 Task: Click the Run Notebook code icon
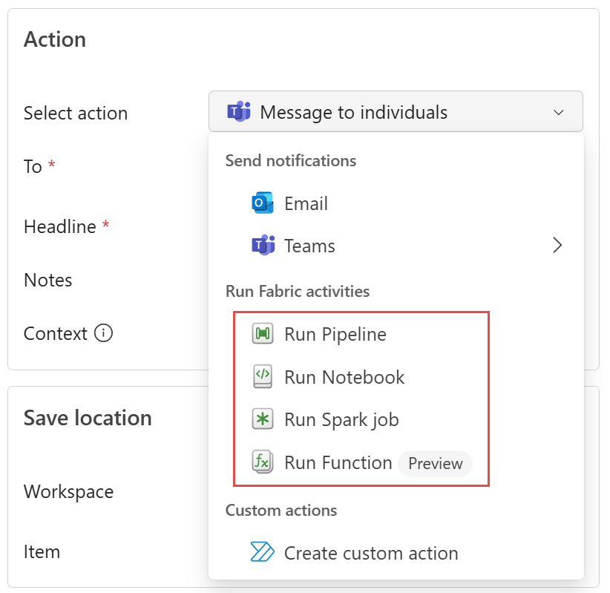coord(263,377)
